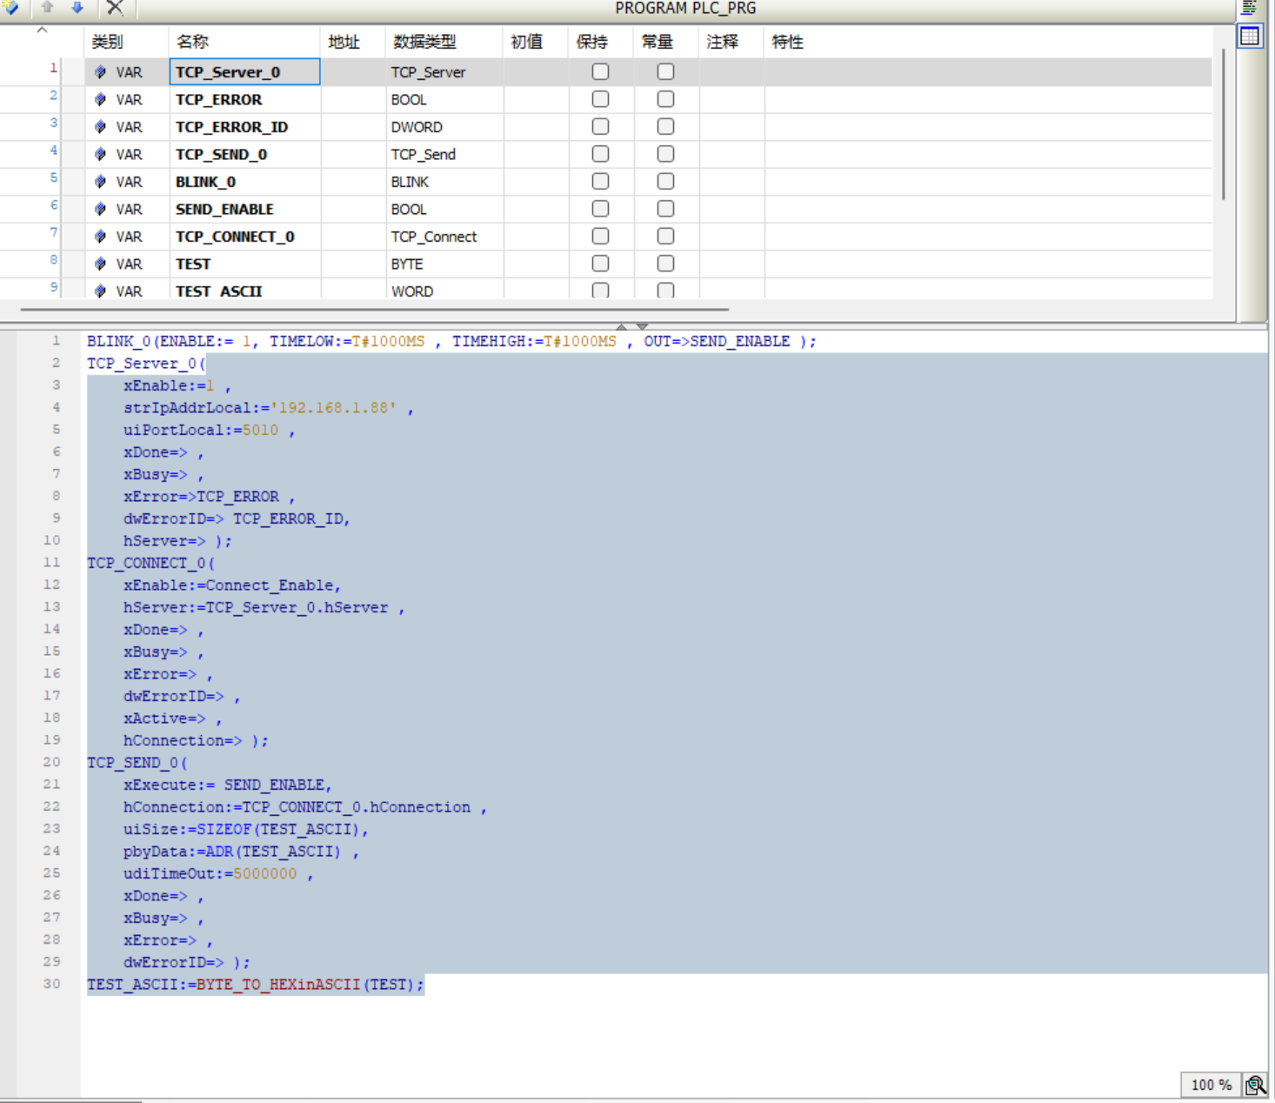Click the VAR scope icon in BLINK_0 row
This screenshot has height=1103, width=1275.
pyautogui.click(x=101, y=182)
